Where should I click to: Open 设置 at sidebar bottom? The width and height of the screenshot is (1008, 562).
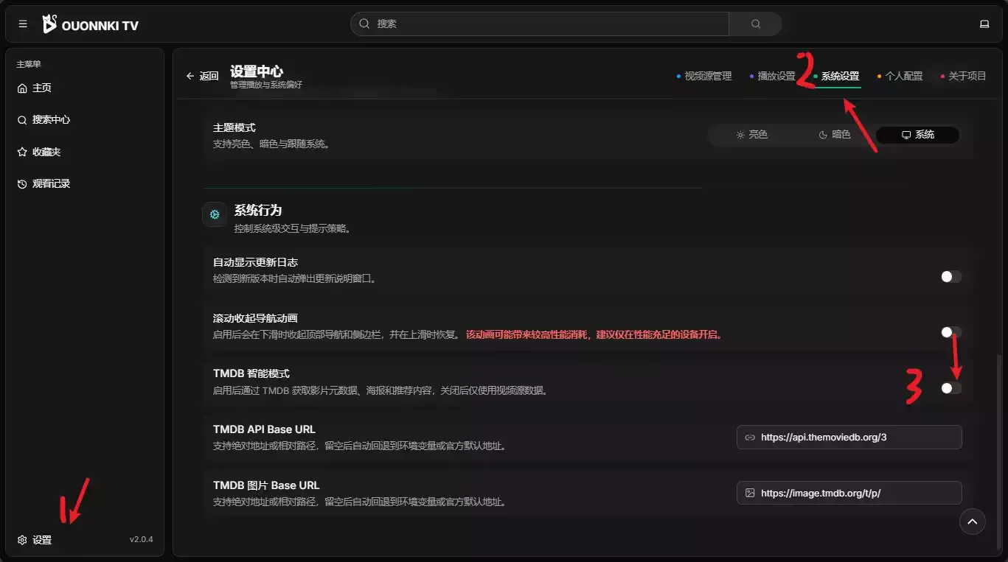click(35, 540)
